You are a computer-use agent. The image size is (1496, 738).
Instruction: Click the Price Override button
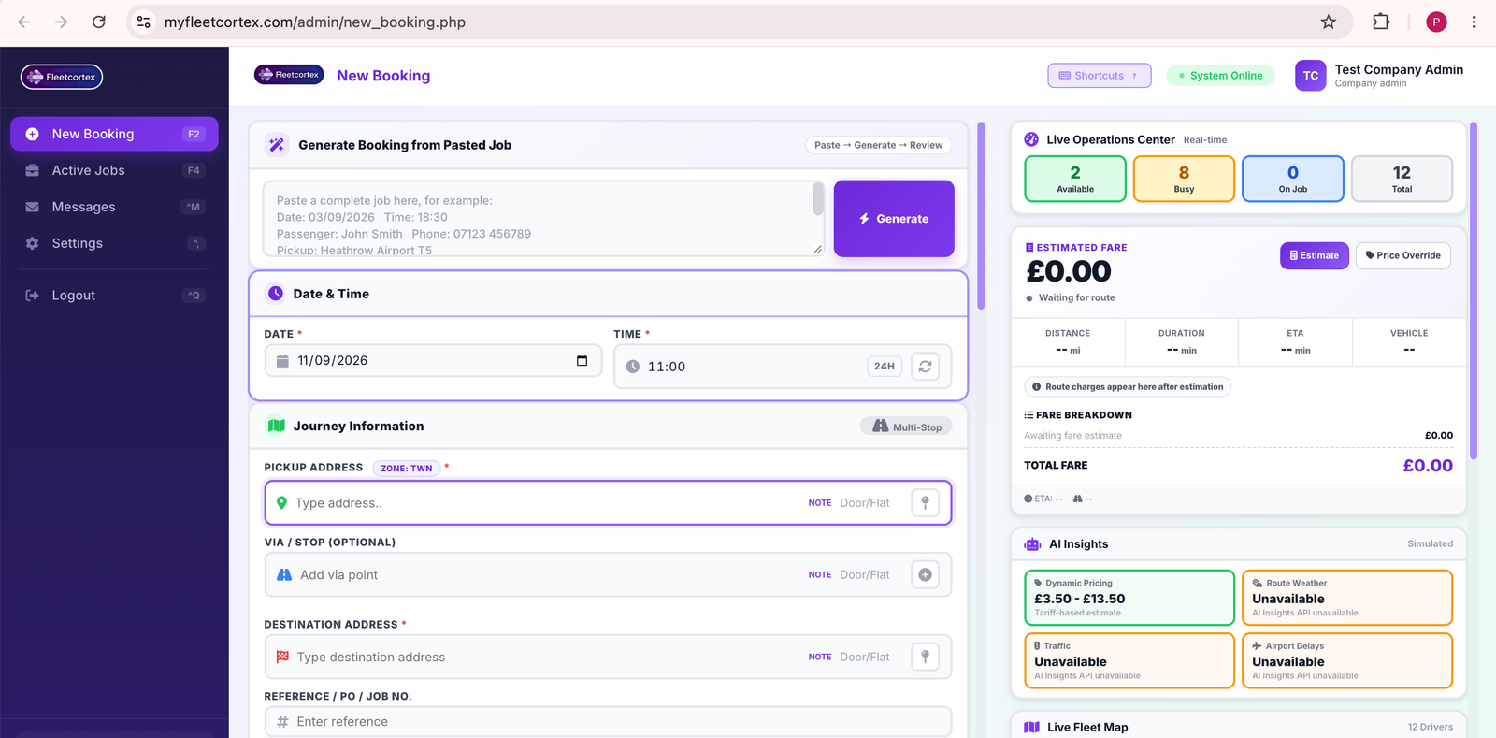[1403, 255]
